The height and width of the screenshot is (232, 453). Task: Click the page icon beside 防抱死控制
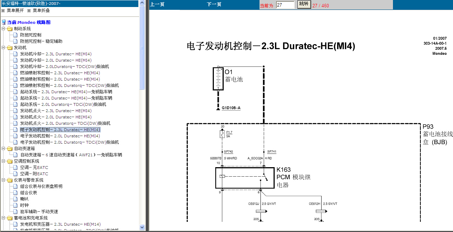point(15,35)
